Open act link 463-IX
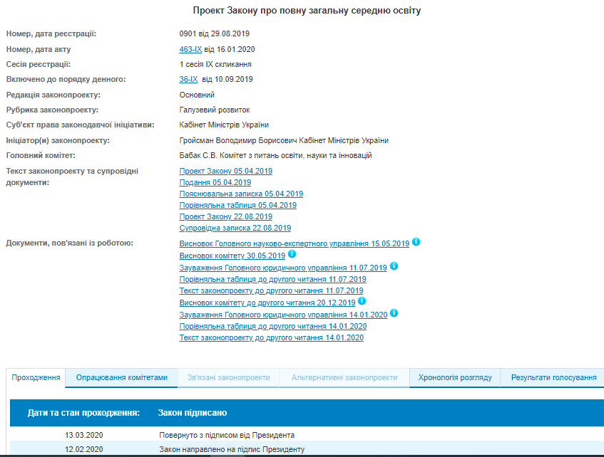604x457 pixels. pos(190,49)
